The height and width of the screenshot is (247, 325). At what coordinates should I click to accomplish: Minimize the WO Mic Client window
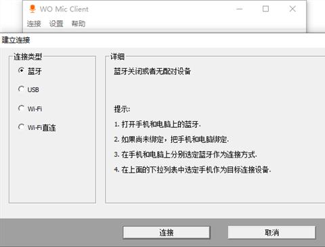(240, 9)
